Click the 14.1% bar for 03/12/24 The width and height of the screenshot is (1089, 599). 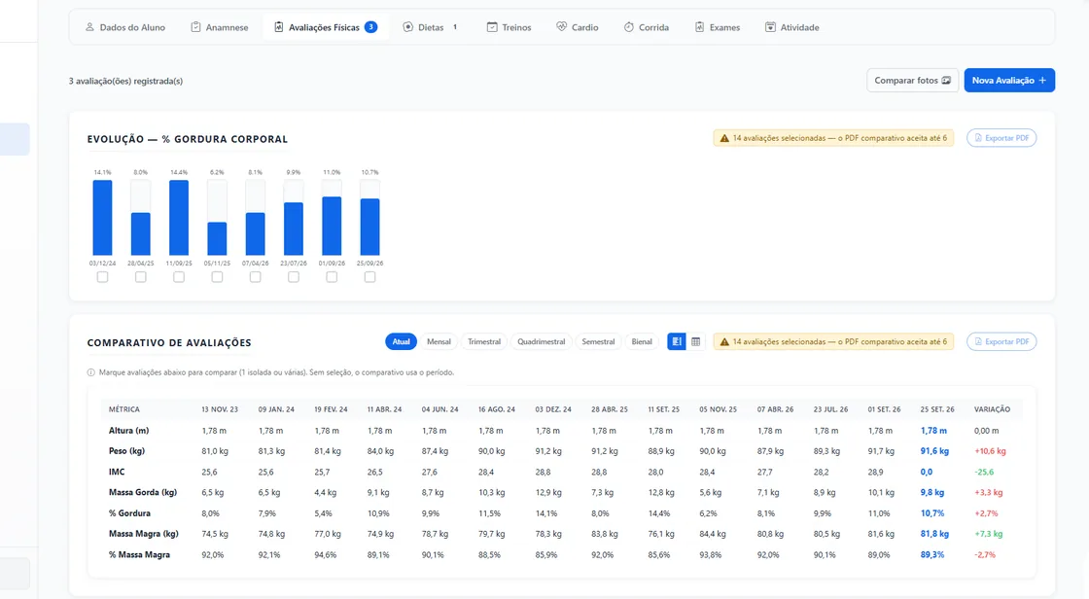tap(103, 218)
